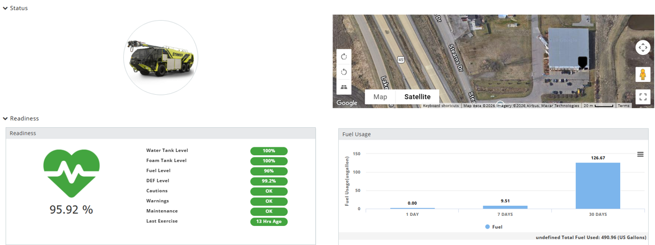Click Water Tank Level 100% badge

(x=269, y=151)
